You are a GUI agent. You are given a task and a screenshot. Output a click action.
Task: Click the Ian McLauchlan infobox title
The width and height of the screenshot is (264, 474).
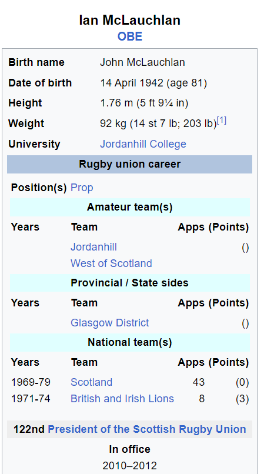[x=130, y=20]
